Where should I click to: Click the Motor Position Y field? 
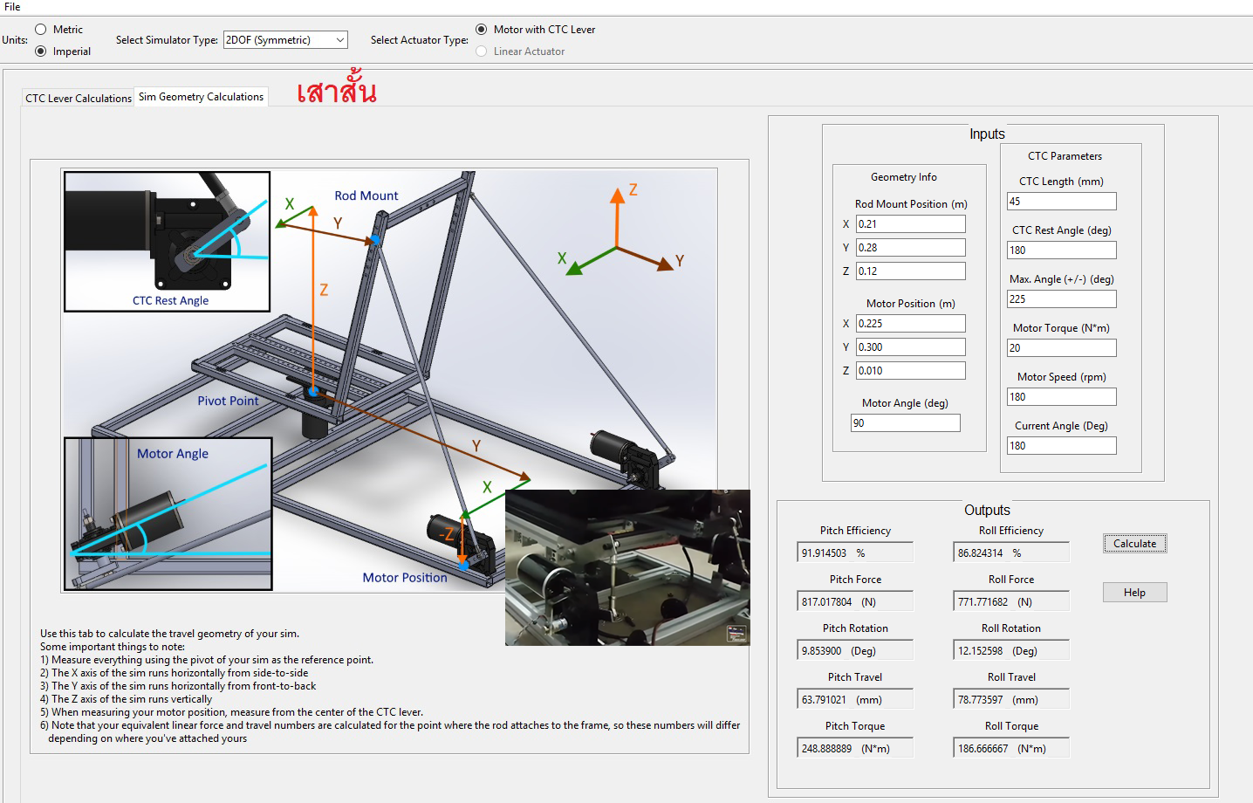click(x=910, y=347)
